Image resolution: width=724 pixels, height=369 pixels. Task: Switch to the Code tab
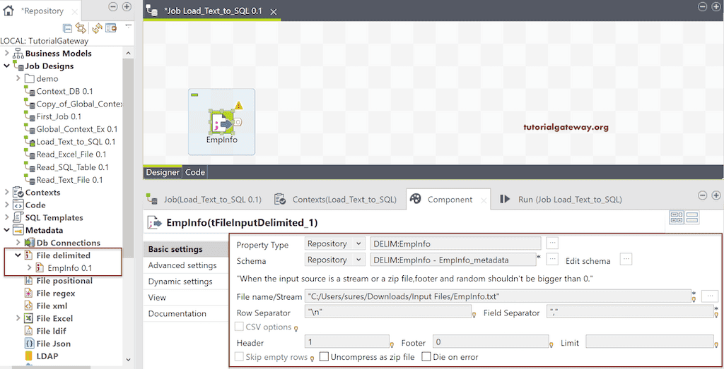click(195, 172)
